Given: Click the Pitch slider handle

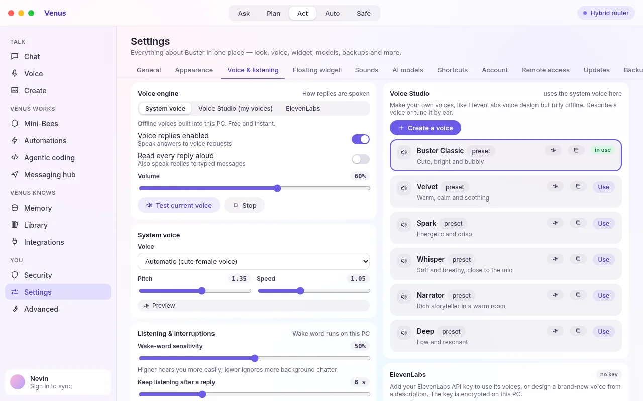Looking at the screenshot, I should pyautogui.click(x=202, y=291).
